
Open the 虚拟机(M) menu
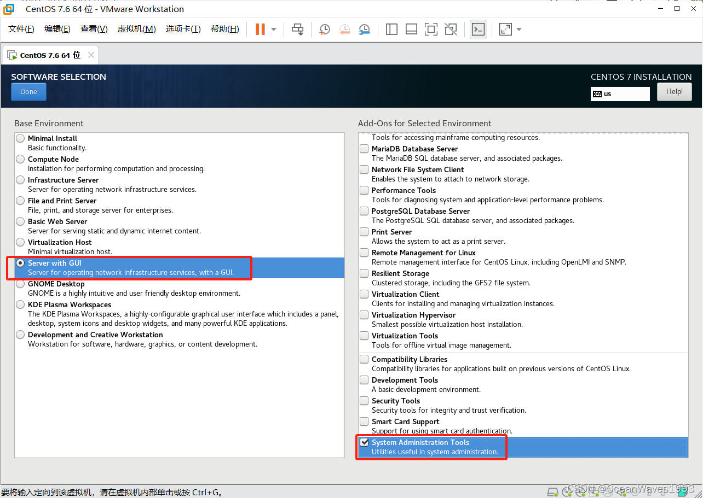click(137, 29)
